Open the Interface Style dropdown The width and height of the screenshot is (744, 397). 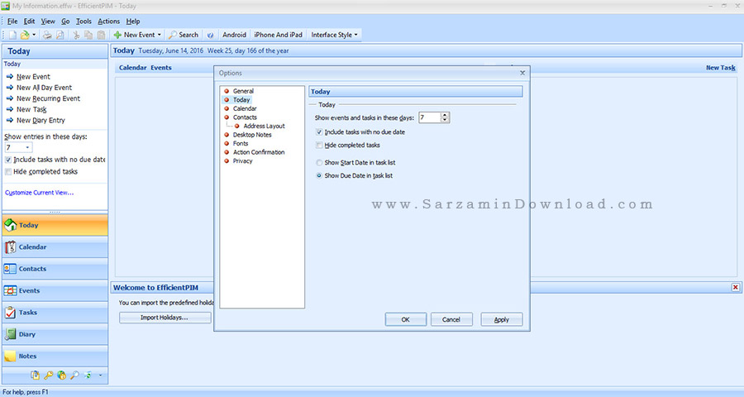tap(335, 35)
